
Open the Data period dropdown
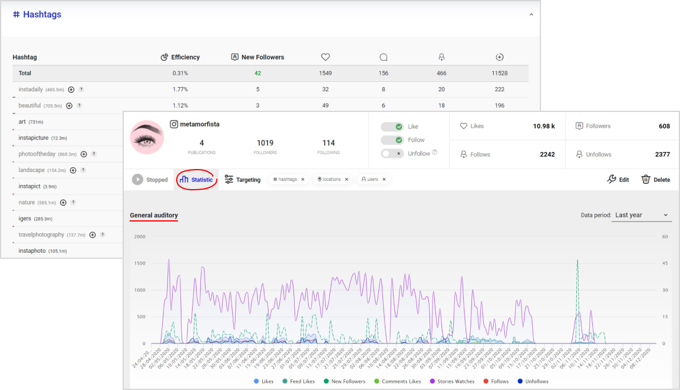pos(641,216)
